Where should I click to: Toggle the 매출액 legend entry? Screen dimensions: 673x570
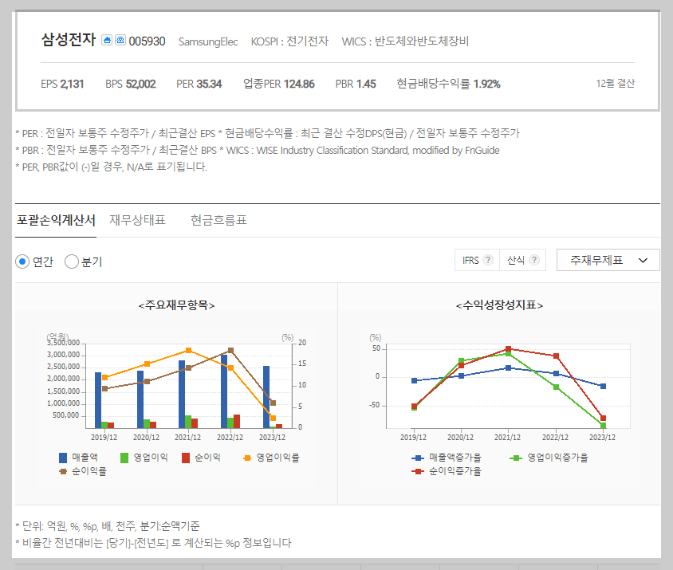pyautogui.click(x=79, y=458)
